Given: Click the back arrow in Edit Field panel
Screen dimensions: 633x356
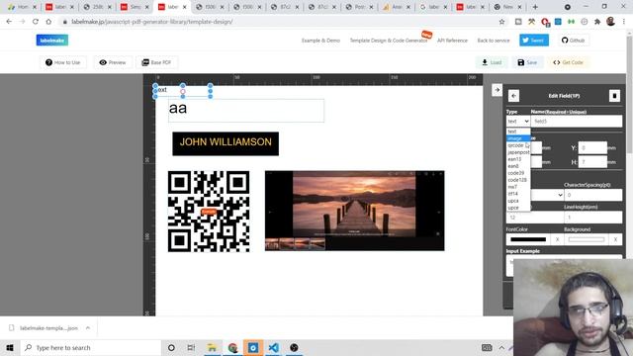Looking at the screenshot, I should tap(513, 96).
